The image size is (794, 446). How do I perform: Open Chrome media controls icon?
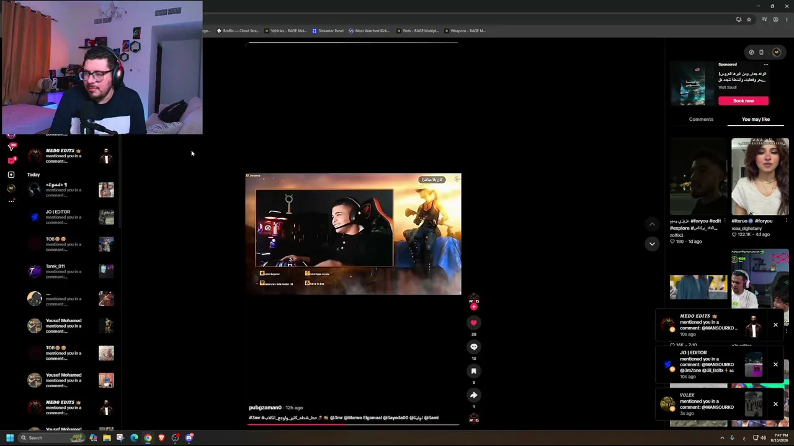coord(764,20)
